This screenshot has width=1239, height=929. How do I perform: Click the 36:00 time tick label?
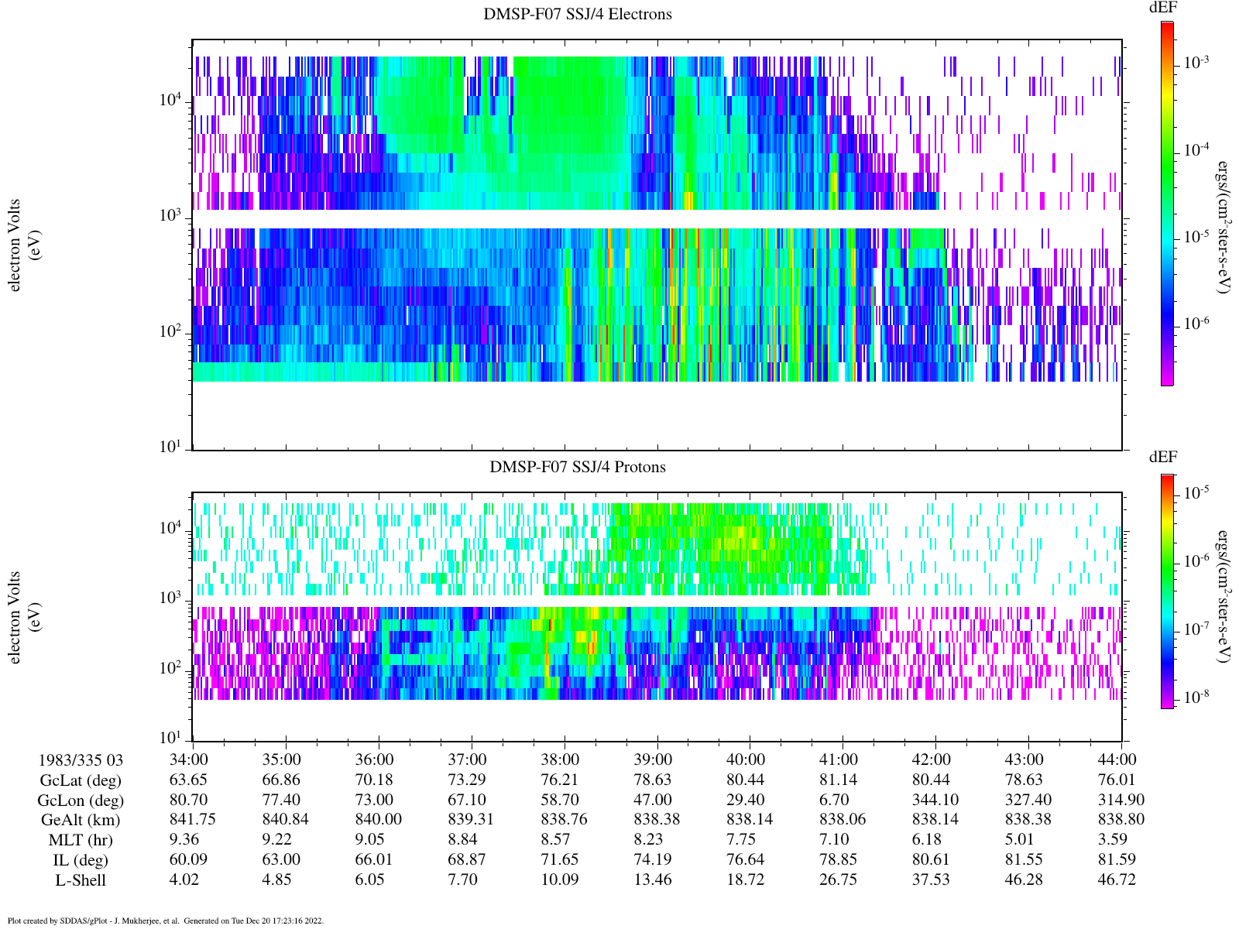[374, 759]
